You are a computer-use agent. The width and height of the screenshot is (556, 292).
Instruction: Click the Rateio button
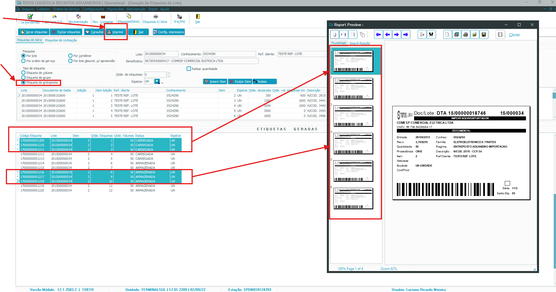click(x=265, y=82)
